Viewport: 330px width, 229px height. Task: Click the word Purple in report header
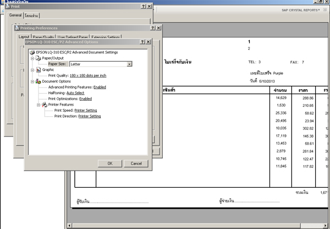pyautogui.click(x=278, y=73)
